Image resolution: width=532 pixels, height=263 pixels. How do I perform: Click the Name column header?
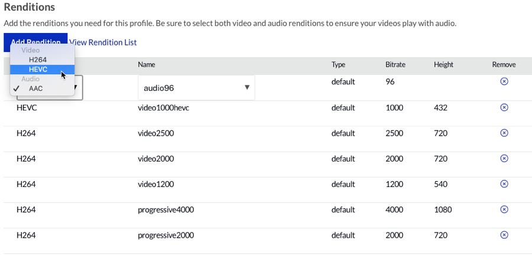click(147, 65)
